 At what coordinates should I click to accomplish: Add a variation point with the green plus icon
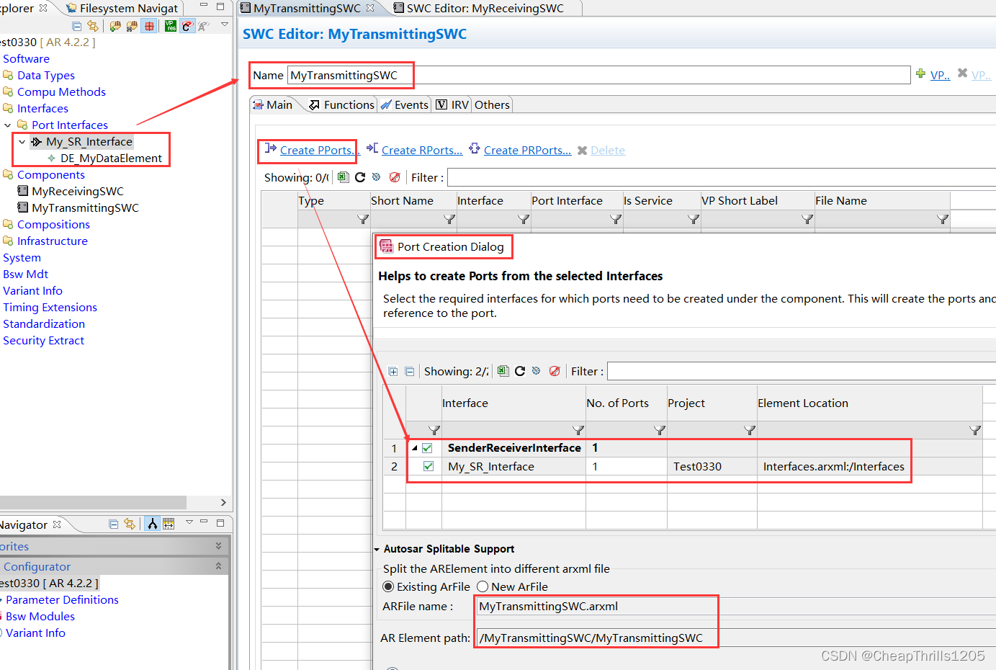[x=920, y=74]
